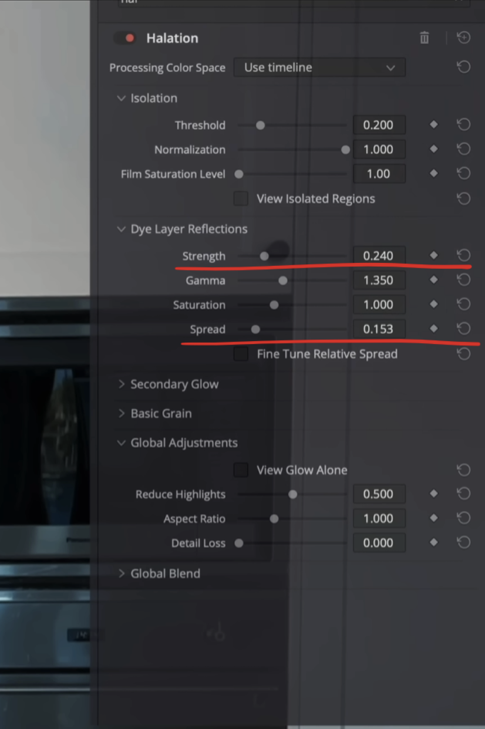The width and height of the screenshot is (485, 729).
Task: Reset the Reduce Highlights value
Action: (x=463, y=494)
